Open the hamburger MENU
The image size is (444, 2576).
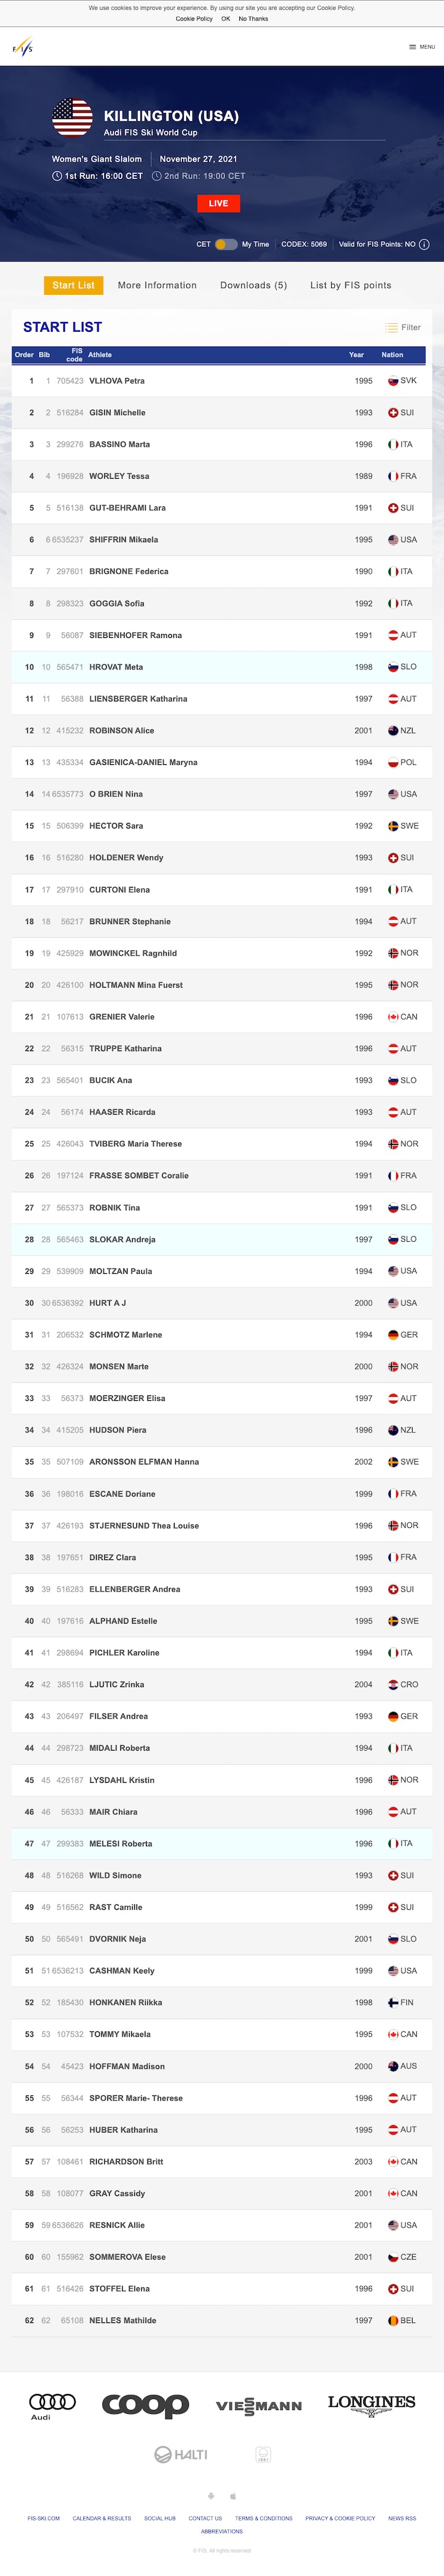(421, 47)
